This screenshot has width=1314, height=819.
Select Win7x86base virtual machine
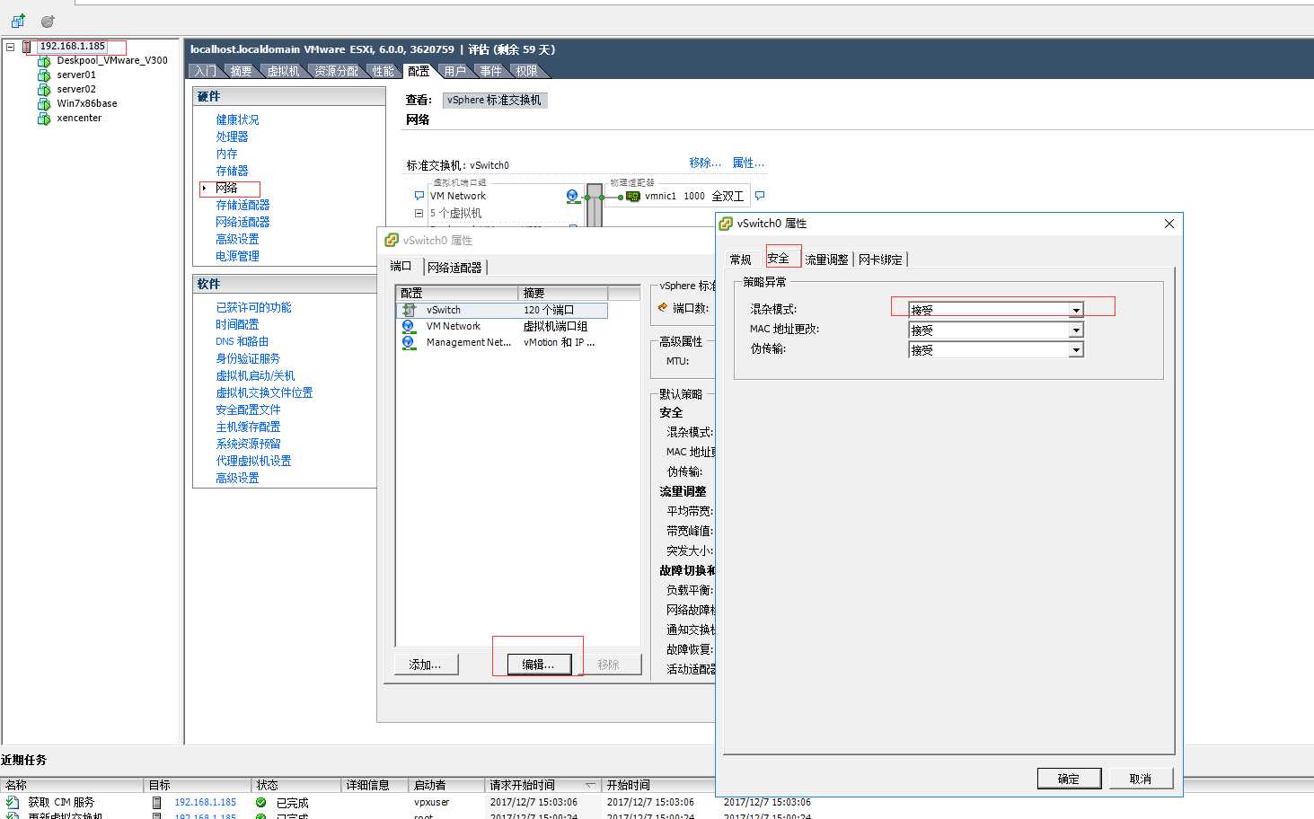(x=87, y=103)
